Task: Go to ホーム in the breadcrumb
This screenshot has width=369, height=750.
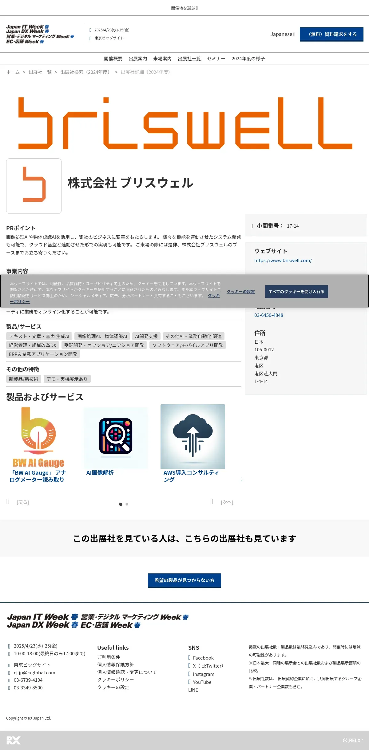Action: pos(13,72)
